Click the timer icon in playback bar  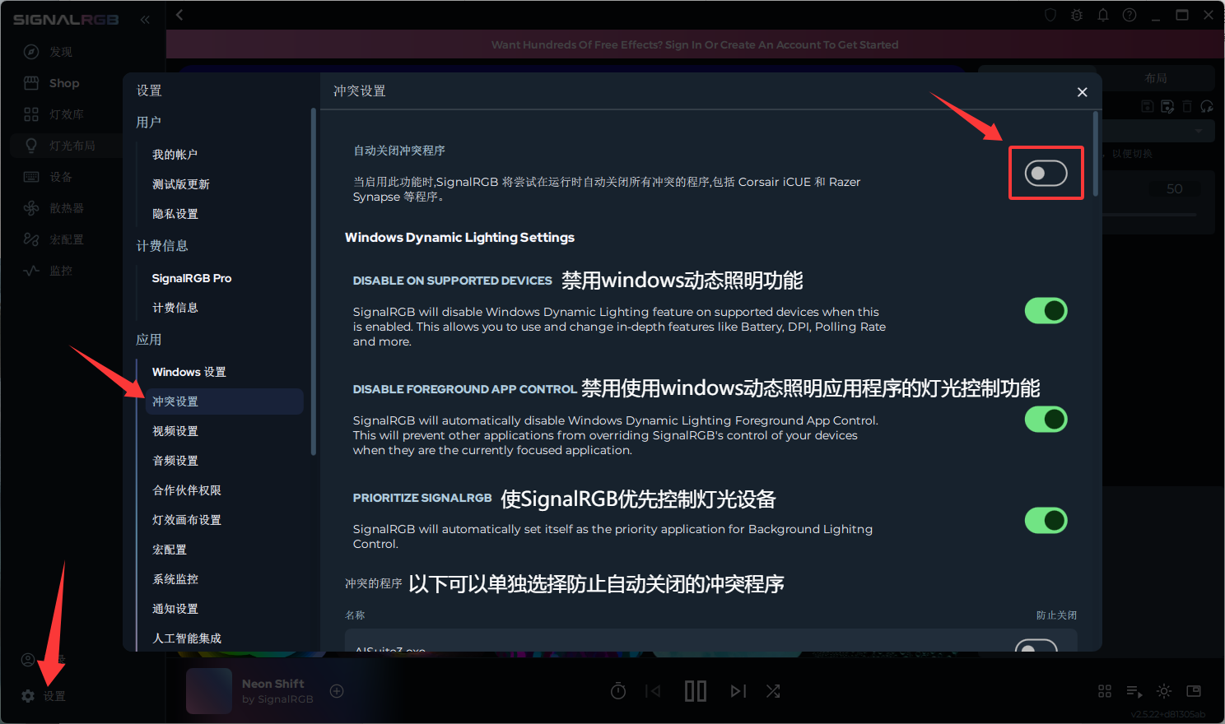[x=618, y=691]
